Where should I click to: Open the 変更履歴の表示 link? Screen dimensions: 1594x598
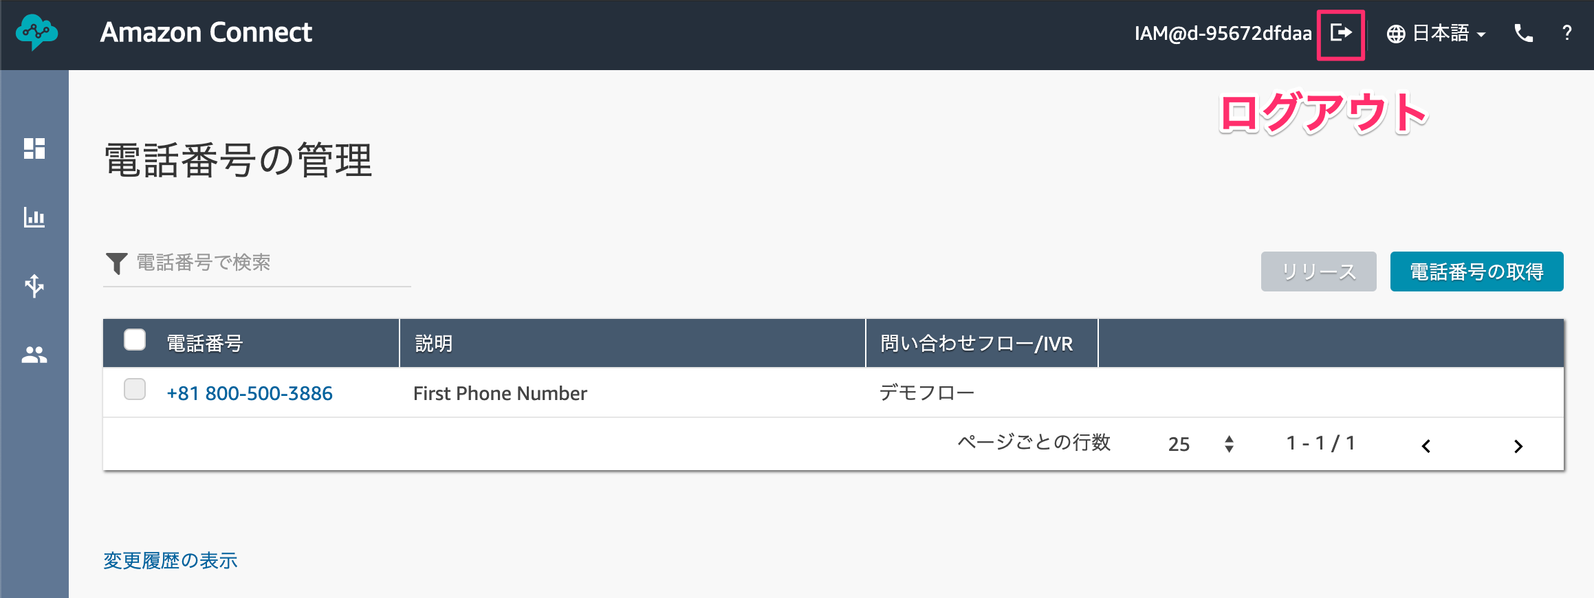tap(171, 561)
